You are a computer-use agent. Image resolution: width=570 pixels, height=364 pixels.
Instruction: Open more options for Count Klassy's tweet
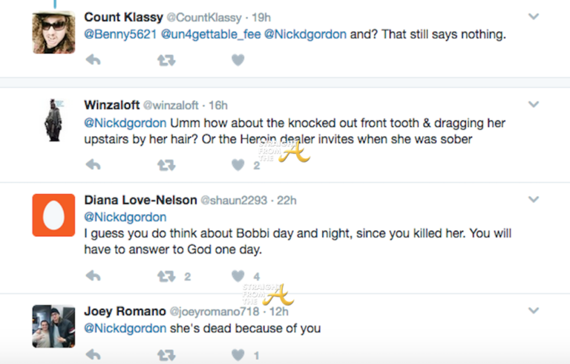[533, 16]
